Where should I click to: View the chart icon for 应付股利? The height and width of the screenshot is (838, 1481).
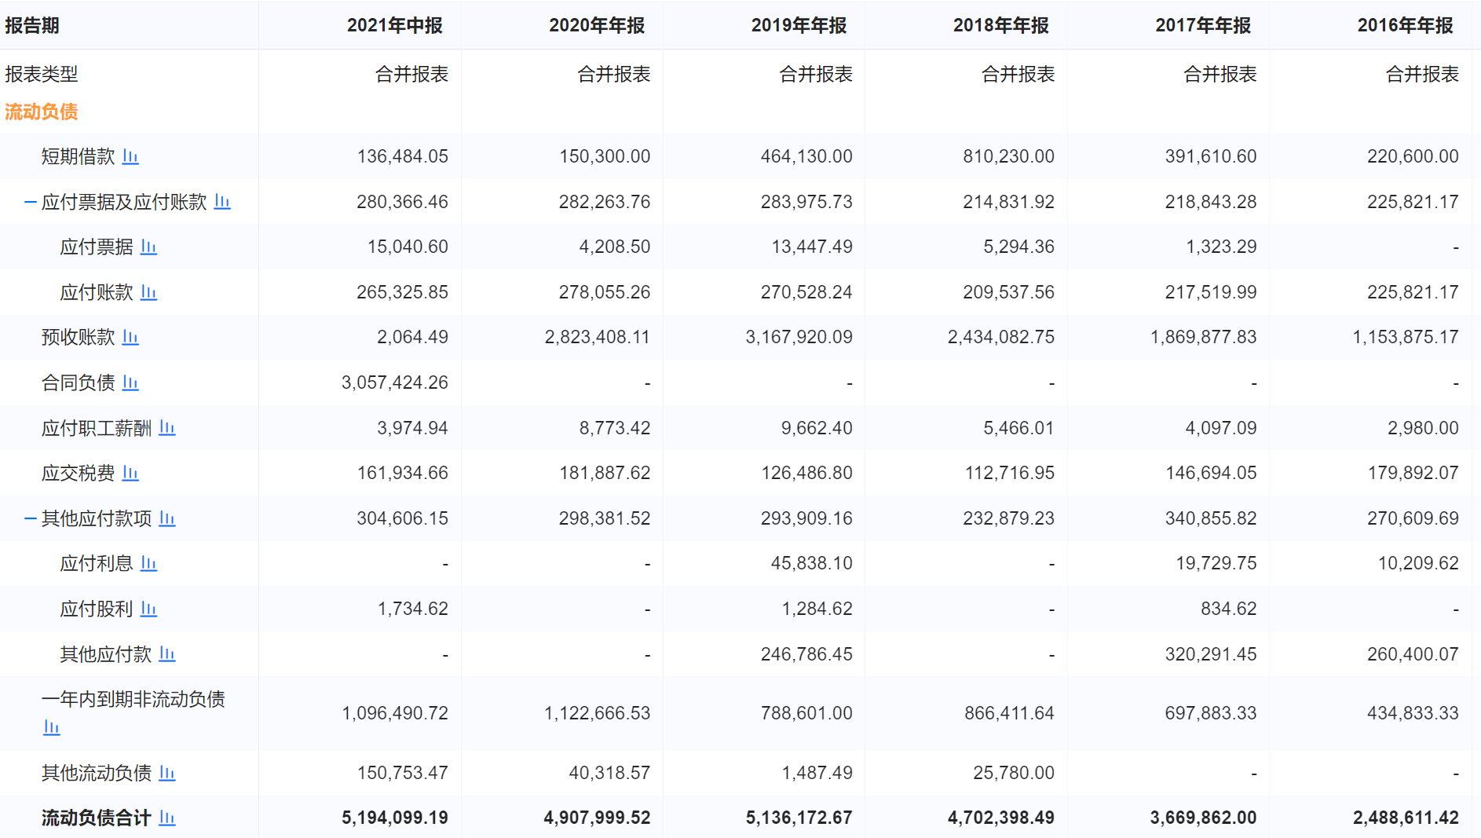point(149,609)
